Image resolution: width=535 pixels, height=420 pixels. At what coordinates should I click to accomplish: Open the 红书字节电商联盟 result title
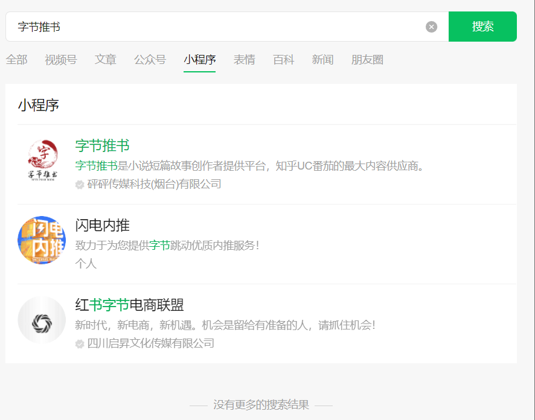point(129,305)
